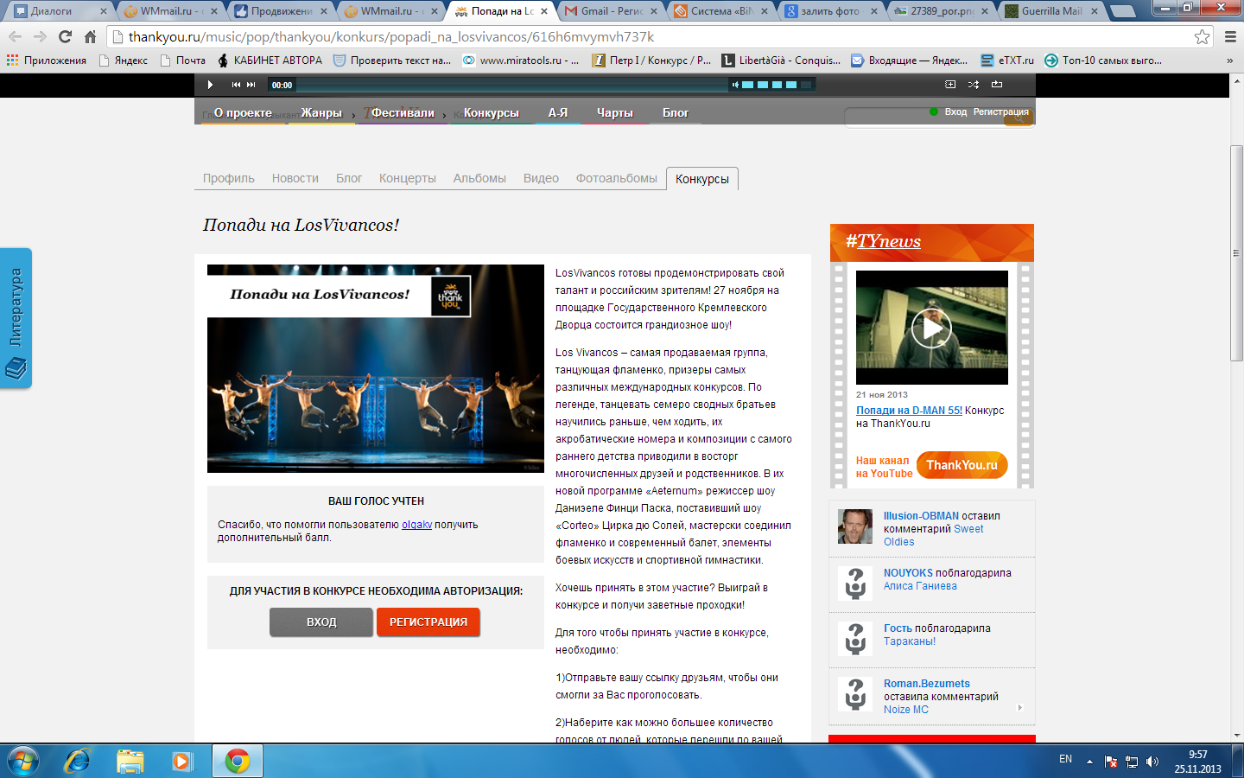Switch to the «Новости» tab
Viewport: 1244px width, 778px height.
[295, 178]
